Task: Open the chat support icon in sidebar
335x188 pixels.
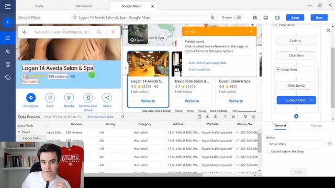Action: tap(8, 78)
